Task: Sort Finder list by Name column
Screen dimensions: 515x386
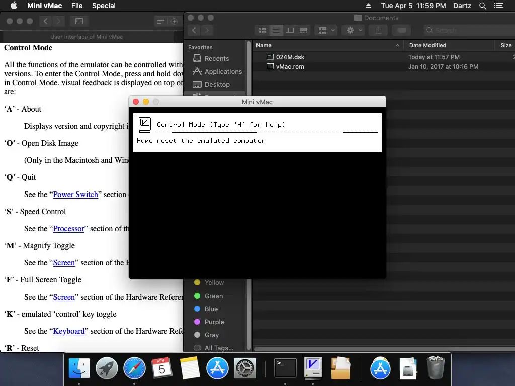Action: pyautogui.click(x=328, y=45)
